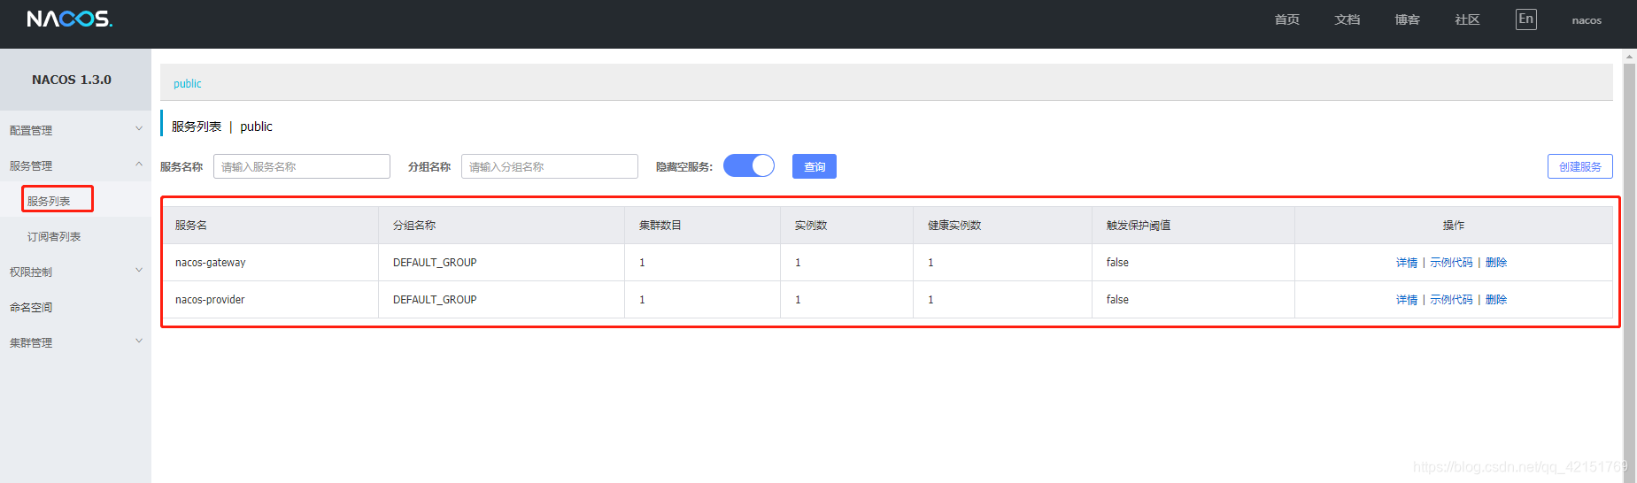The height and width of the screenshot is (483, 1637).
Task: Focus the 分组名称 input field
Action: click(550, 166)
